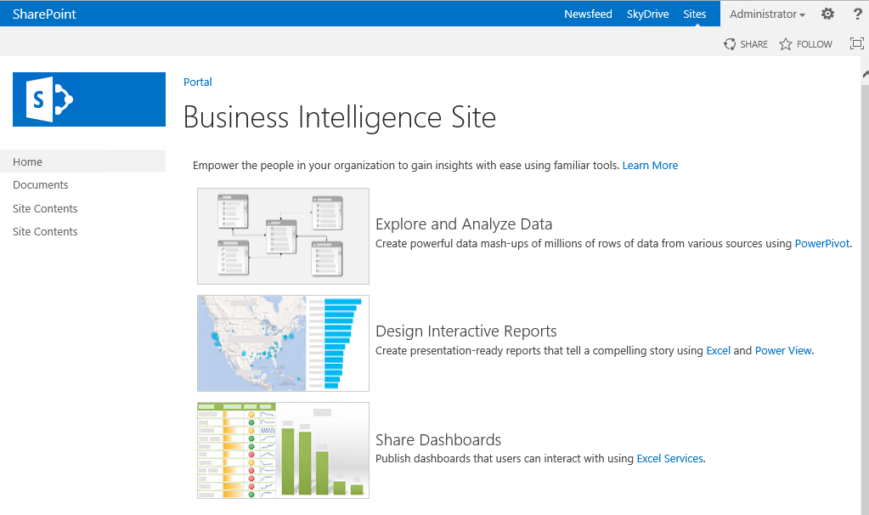Click the Portal breadcrumb link

click(197, 82)
